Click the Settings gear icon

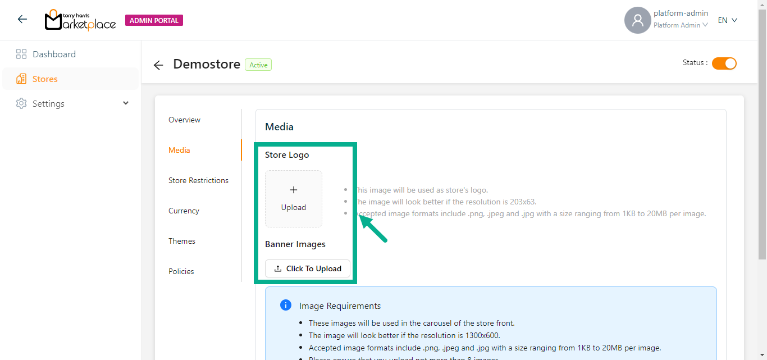(x=21, y=104)
